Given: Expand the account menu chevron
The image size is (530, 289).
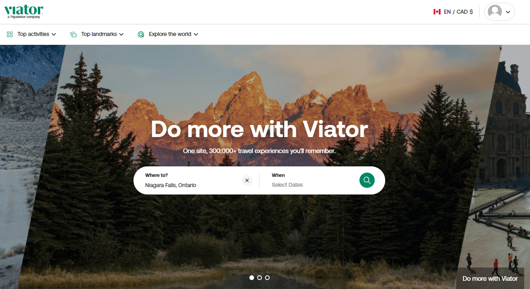Looking at the screenshot, I should point(508,12).
